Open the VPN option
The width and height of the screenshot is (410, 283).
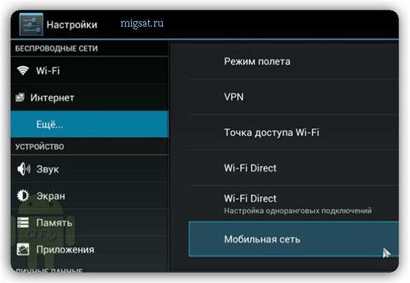coord(293,97)
